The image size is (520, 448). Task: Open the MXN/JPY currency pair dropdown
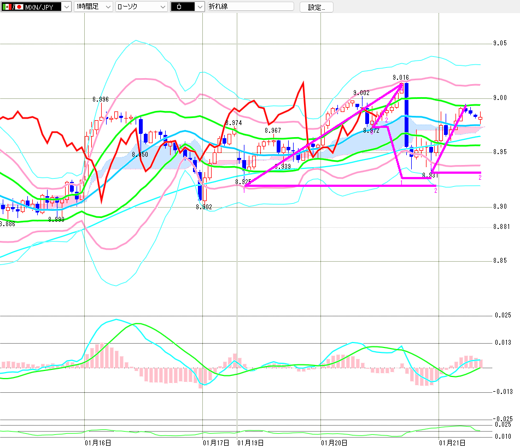click(66, 7)
